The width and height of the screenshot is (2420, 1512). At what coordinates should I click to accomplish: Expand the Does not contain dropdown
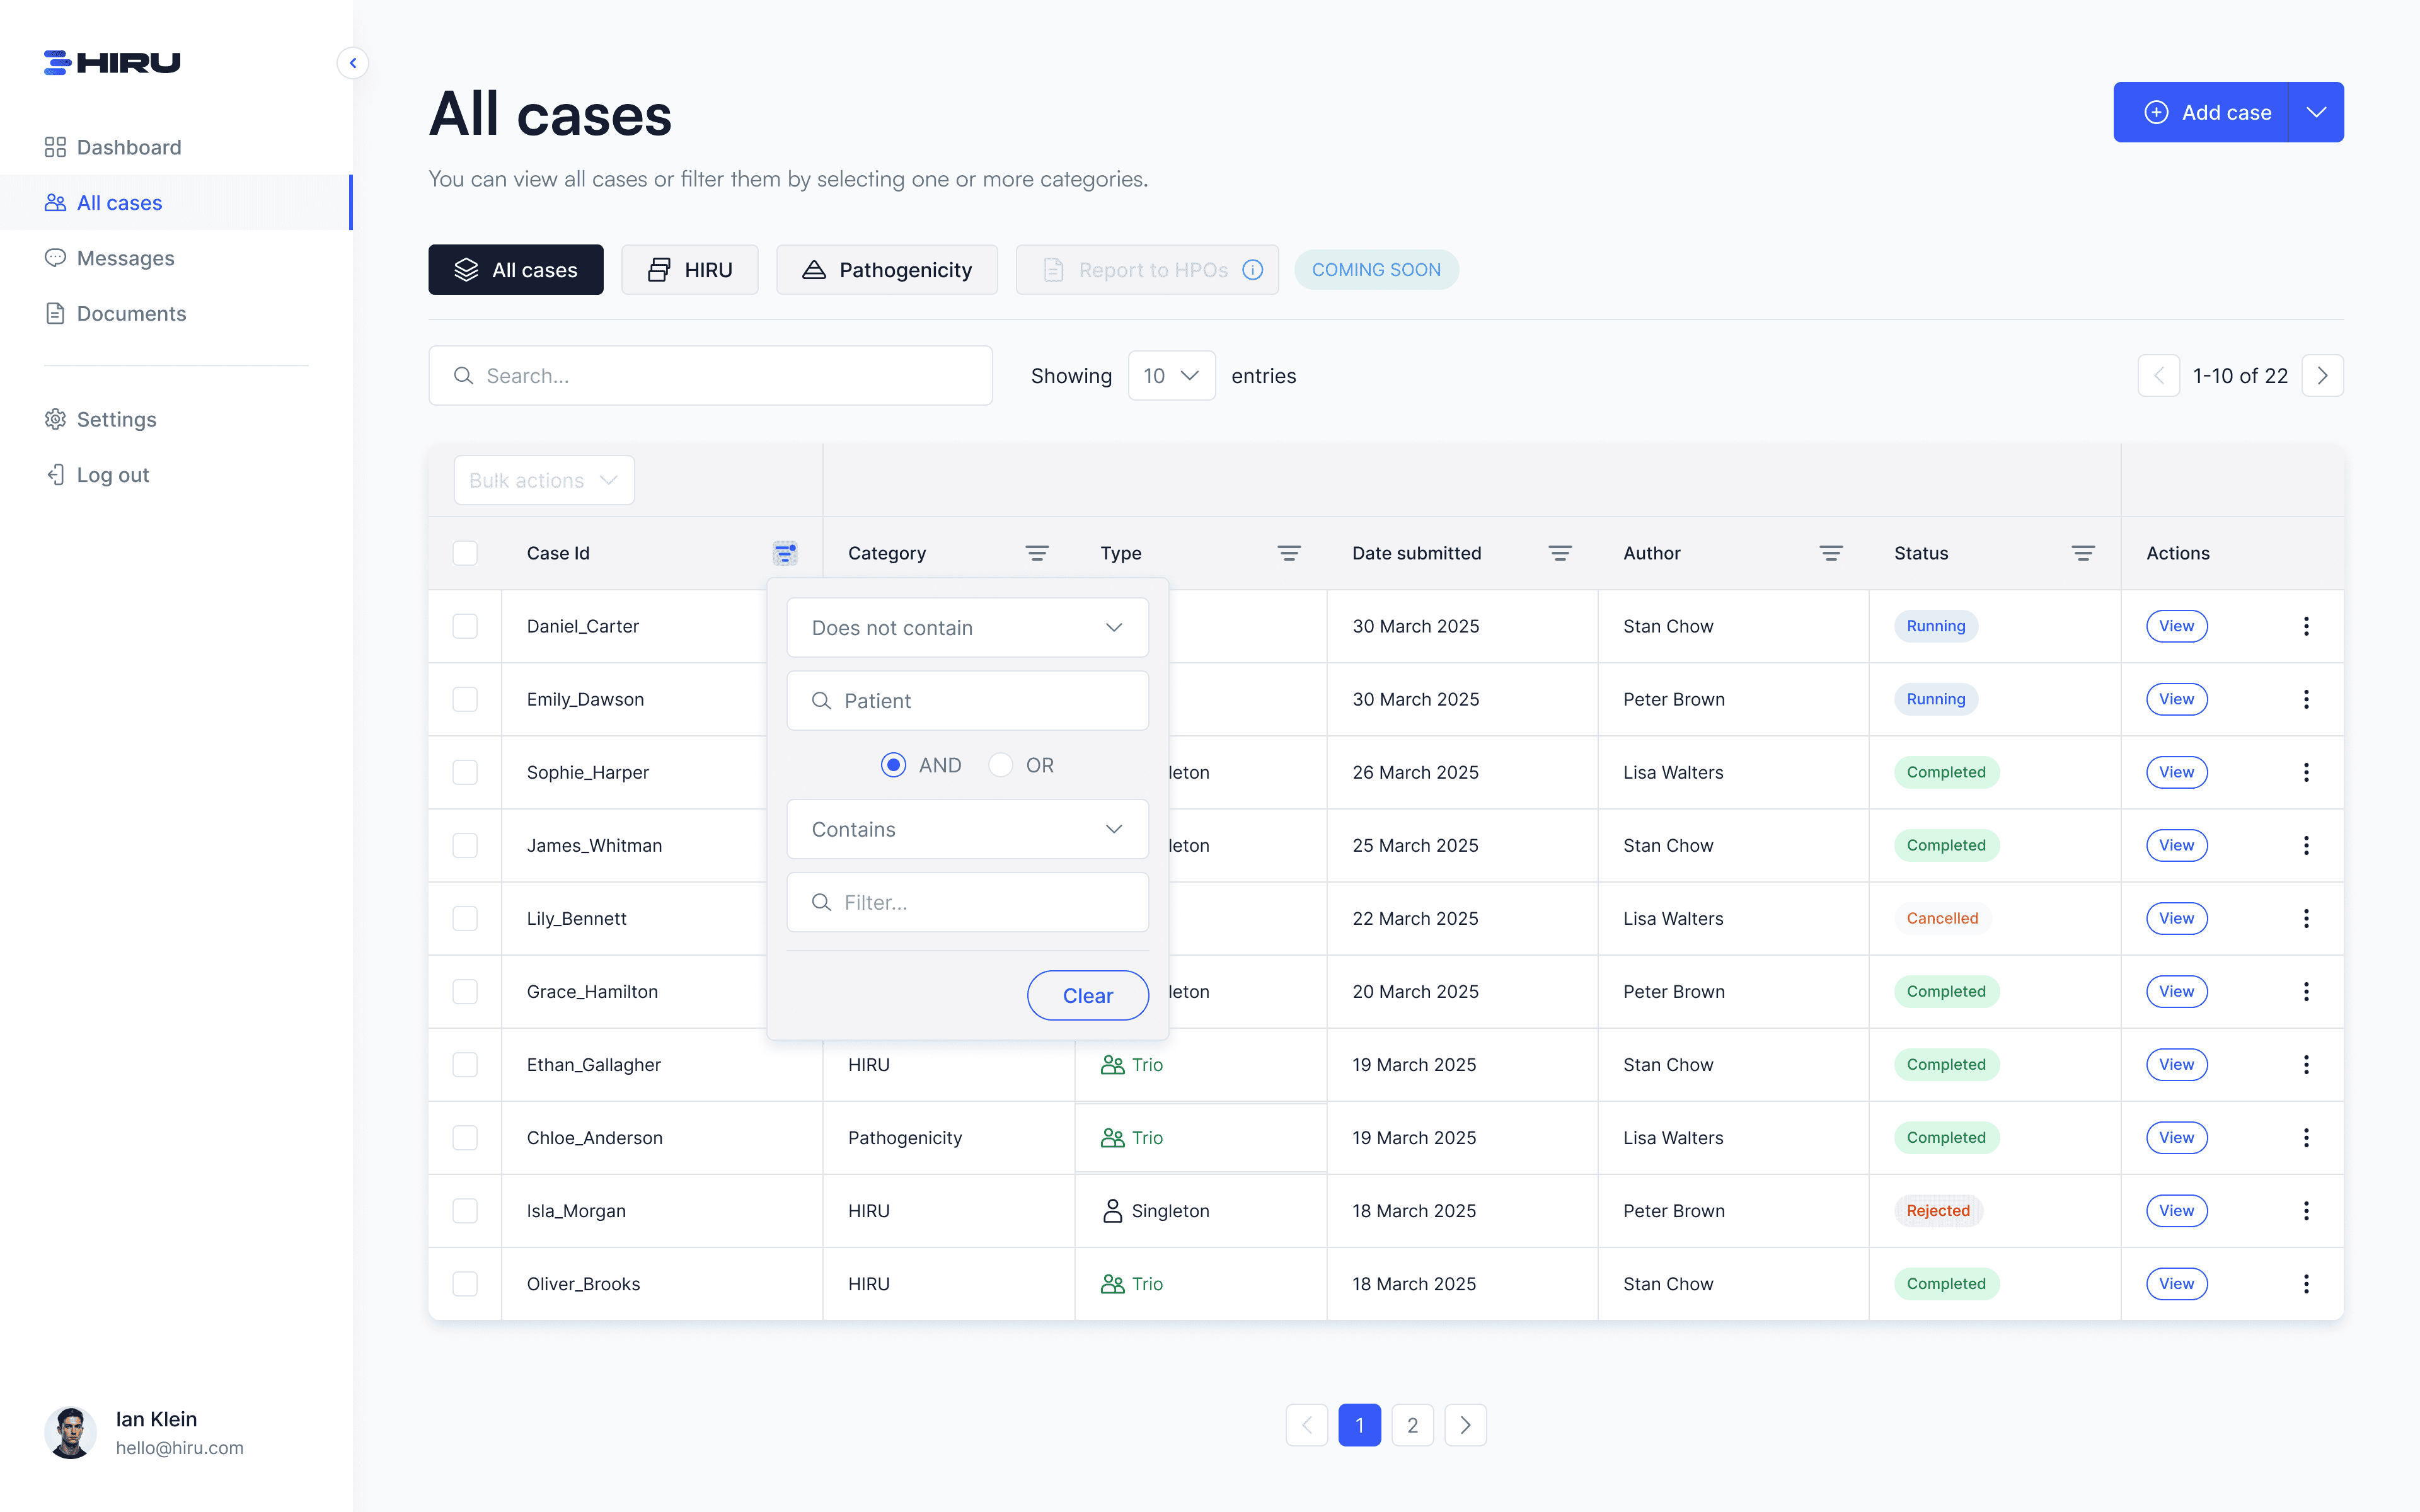[x=967, y=628]
